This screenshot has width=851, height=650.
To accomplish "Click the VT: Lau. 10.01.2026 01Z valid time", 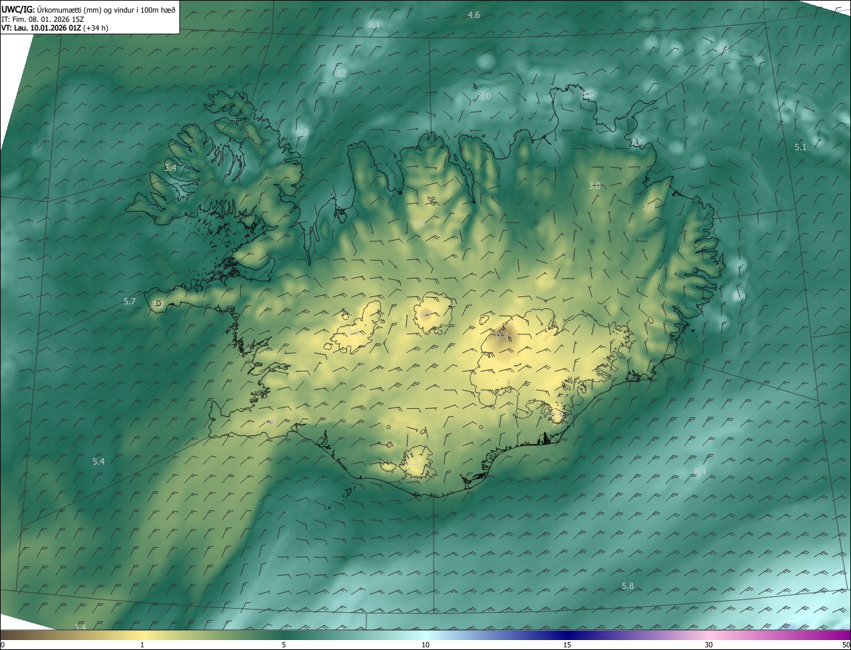I will pyautogui.click(x=41, y=28).
